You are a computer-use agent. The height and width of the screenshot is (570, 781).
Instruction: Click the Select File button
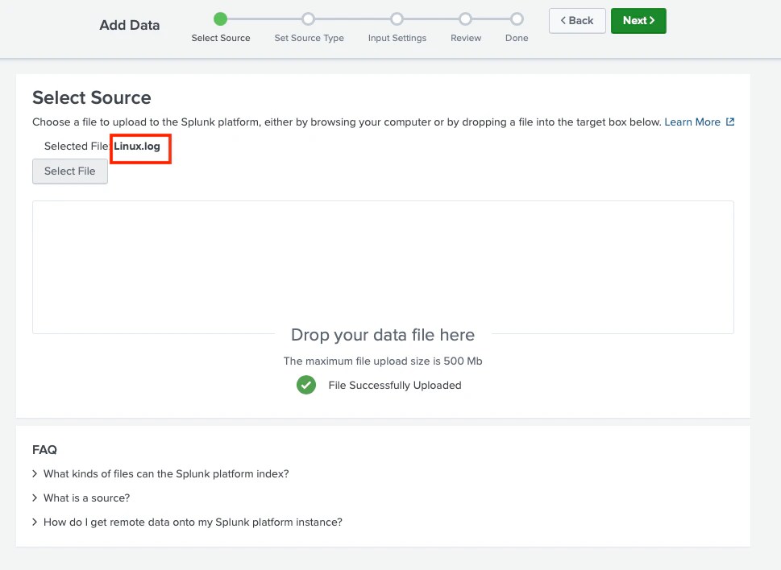tap(69, 171)
